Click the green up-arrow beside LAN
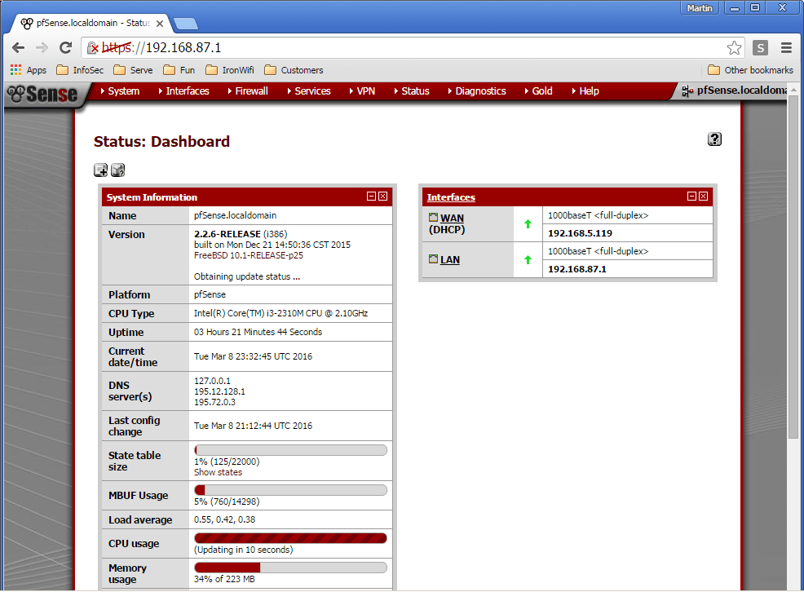The height and width of the screenshot is (592, 804). coord(527,258)
